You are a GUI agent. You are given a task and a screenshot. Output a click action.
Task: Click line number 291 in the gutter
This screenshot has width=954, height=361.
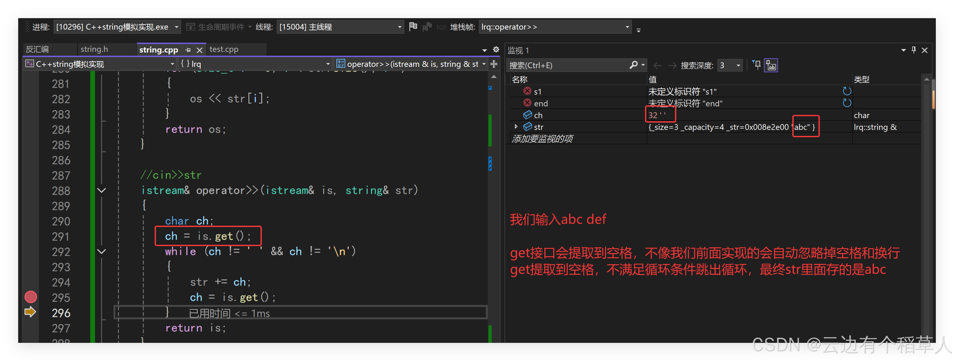(x=61, y=236)
